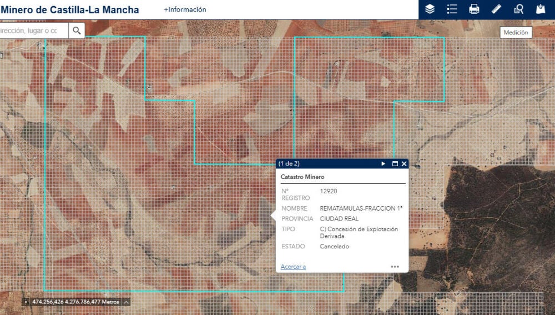Click the Minero de Castilla-La Mancha title
The height and width of the screenshot is (315, 555).
click(x=70, y=9)
